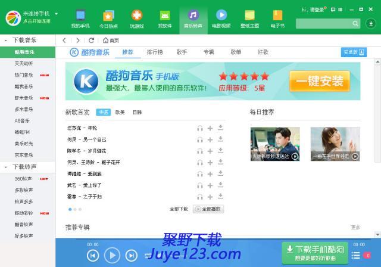381x267 pixels.
Task: Switch to the 排行榜 tab
Action: (x=155, y=52)
